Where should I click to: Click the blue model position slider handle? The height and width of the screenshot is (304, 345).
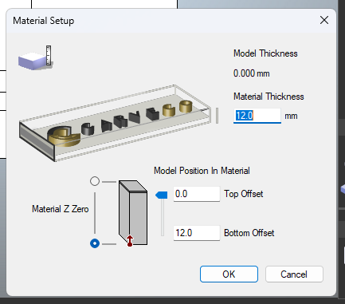point(161,195)
